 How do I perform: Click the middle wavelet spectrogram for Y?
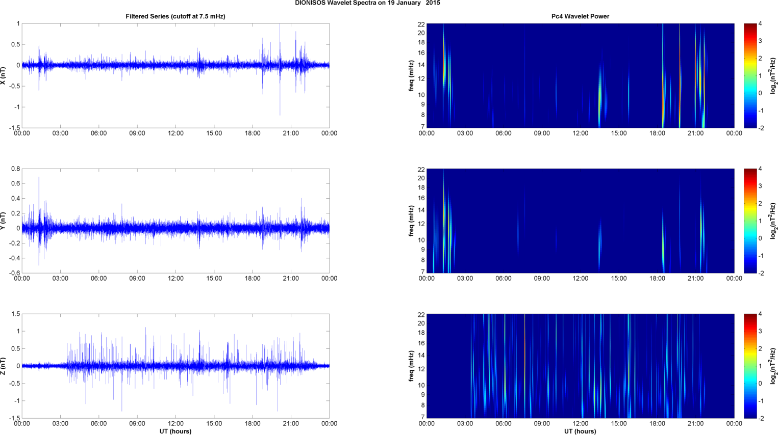point(580,221)
